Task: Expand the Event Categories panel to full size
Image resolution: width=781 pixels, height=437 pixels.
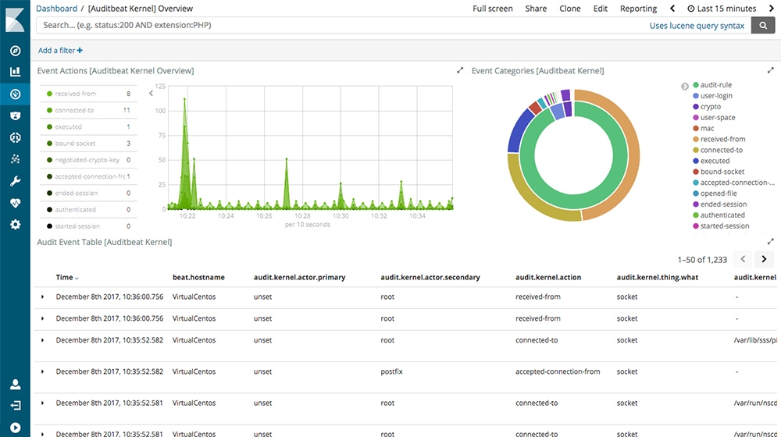Action: coord(771,71)
